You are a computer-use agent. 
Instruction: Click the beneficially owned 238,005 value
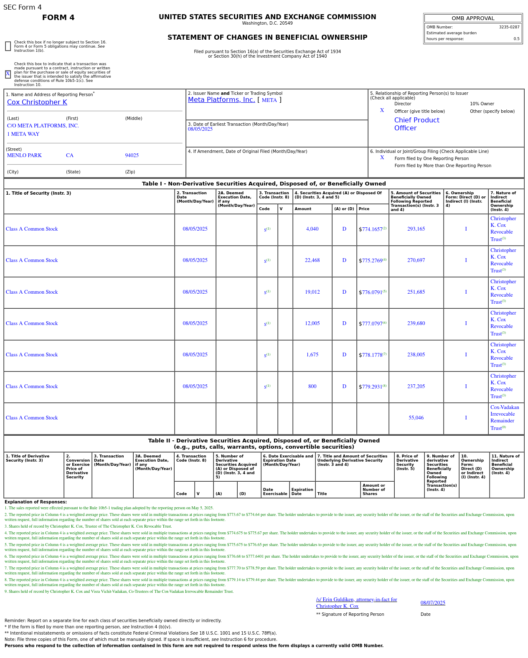tap(416, 355)
